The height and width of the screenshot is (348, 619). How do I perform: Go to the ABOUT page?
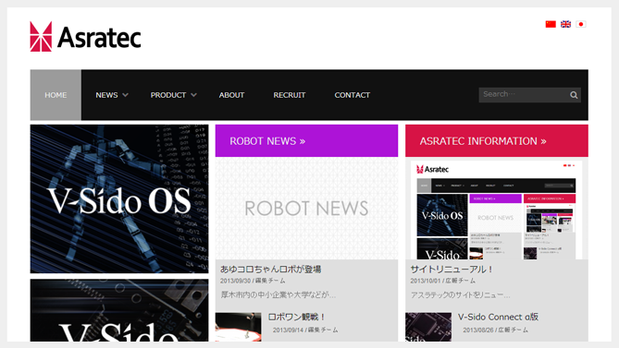231,95
